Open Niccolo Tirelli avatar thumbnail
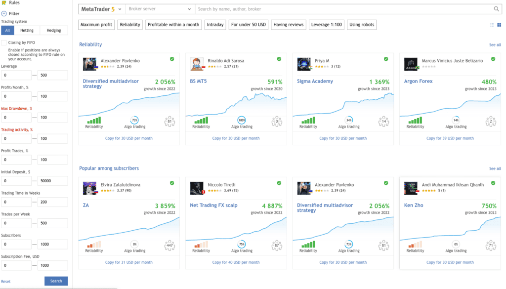The image size is (506, 289). [197, 188]
